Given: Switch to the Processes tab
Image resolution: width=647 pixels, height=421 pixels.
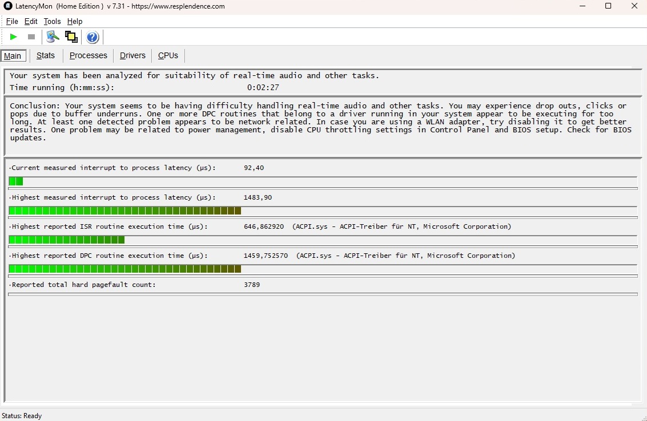Looking at the screenshot, I should (89, 55).
